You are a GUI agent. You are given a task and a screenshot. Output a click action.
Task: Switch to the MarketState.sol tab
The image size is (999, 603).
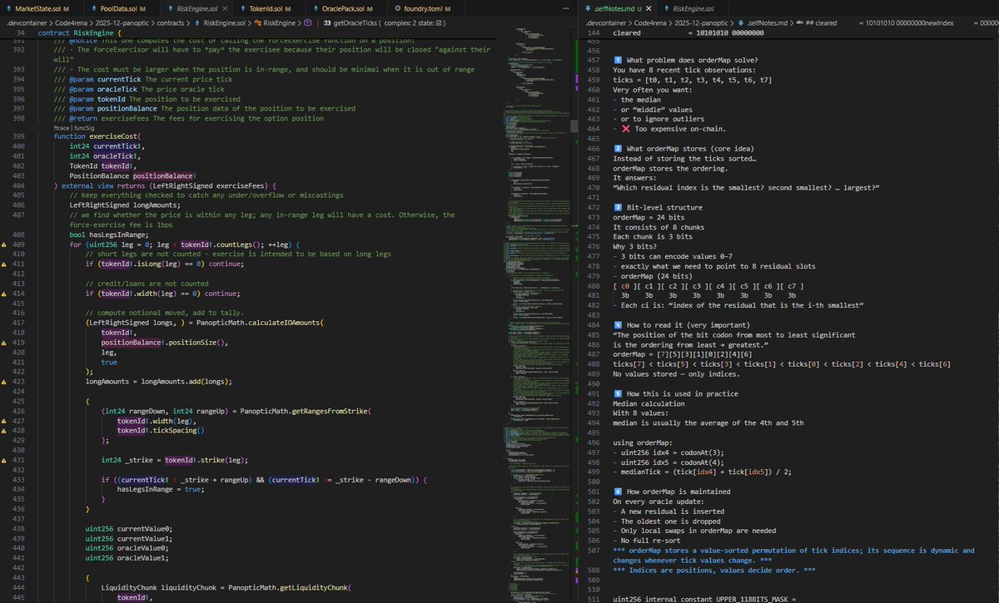(39, 7)
